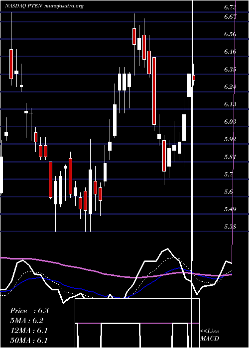Click the <<Live MACD label
This screenshot has width=249, height=348.
click(210, 335)
